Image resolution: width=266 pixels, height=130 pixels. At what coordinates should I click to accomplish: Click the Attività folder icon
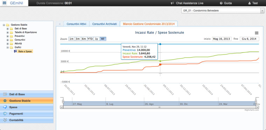(x=11, y=43)
